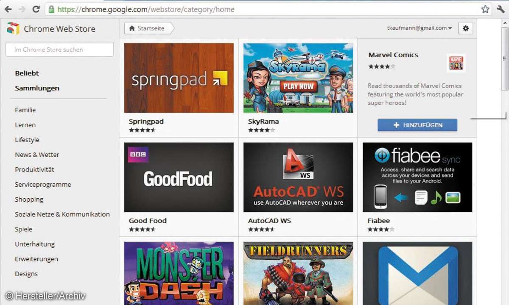This screenshot has width=509, height=305.
Task: Add Marvel Comics with the Hinzufügen button
Action: (x=417, y=125)
